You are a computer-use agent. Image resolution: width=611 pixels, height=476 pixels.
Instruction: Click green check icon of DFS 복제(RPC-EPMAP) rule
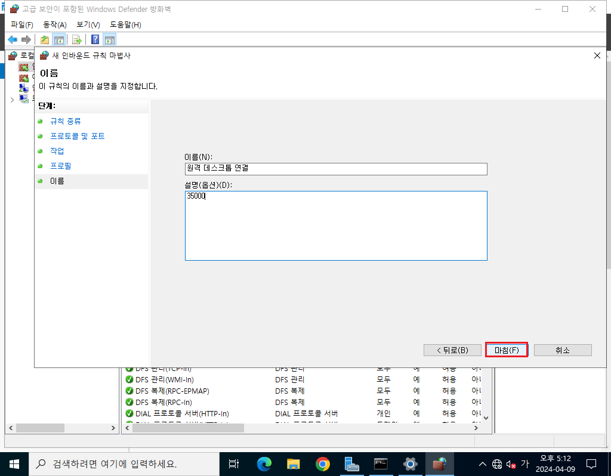pos(129,391)
